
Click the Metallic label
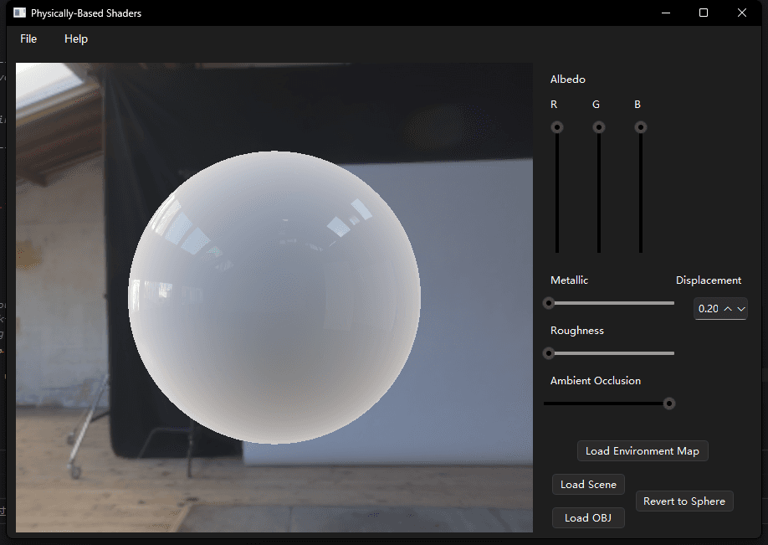click(x=569, y=280)
